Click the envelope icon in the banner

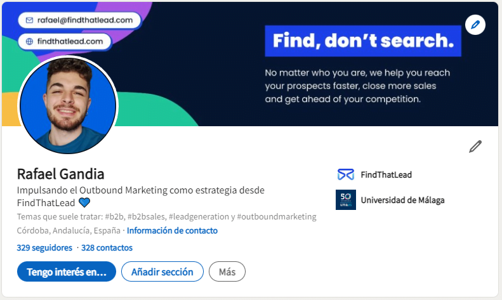coord(29,20)
